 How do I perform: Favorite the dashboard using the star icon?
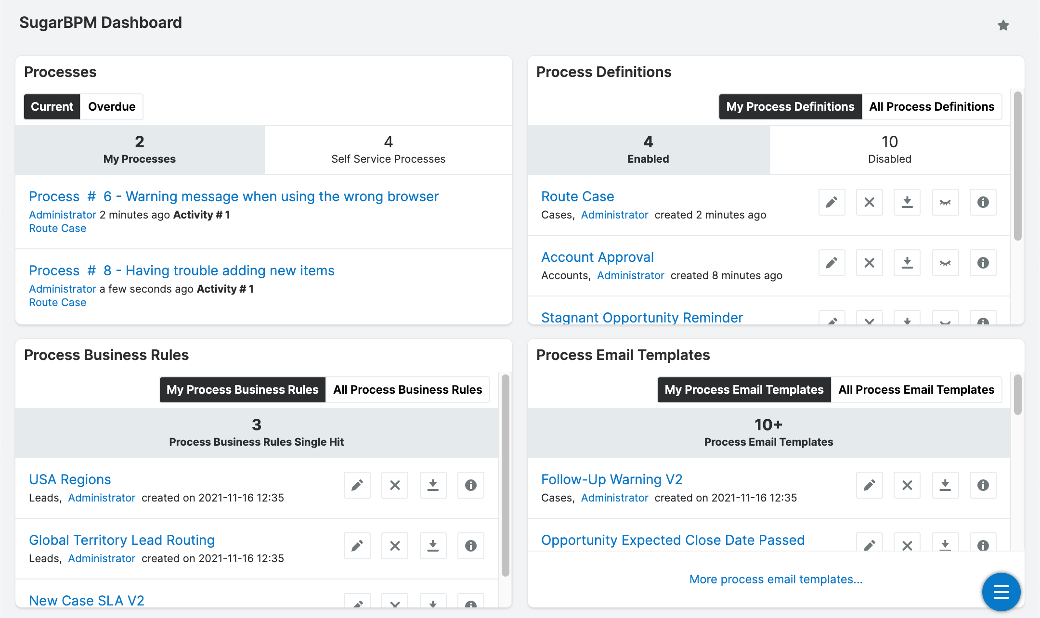(x=1003, y=25)
